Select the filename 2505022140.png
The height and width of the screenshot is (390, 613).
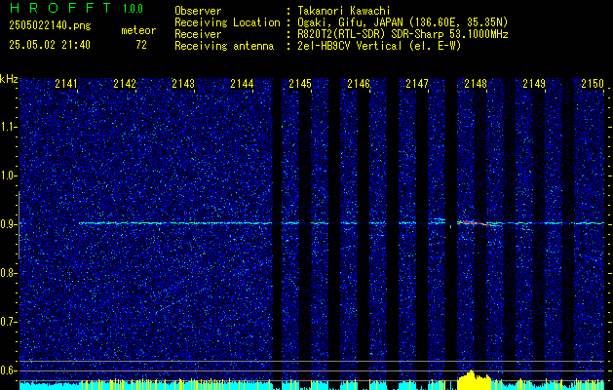[x=50, y=26]
